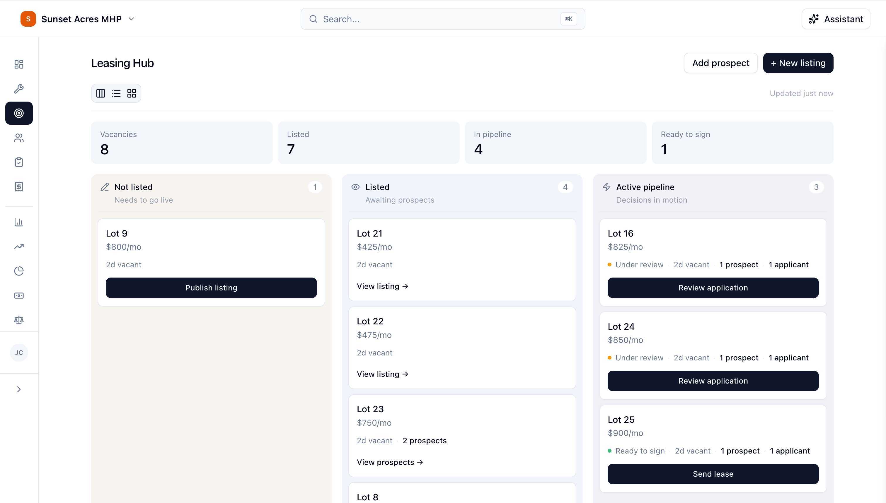Click the JC user avatar
The width and height of the screenshot is (886, 503).
19,353
